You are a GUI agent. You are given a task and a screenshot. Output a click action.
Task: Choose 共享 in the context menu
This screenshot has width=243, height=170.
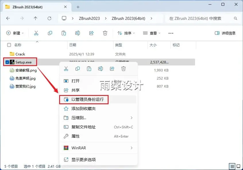click(99, 90)
